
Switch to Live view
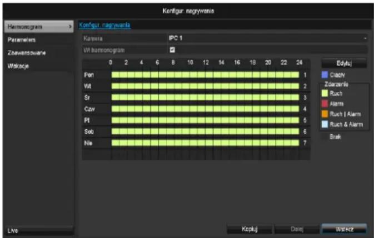click(x=39, y=230)
